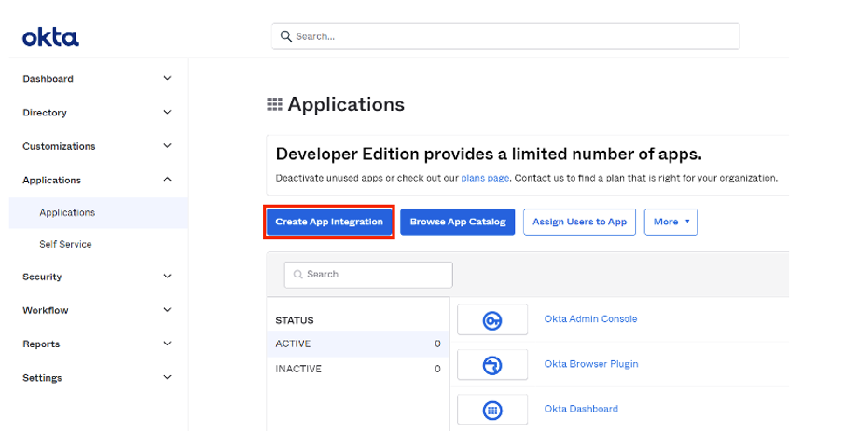This screenshot has width=843, height=432.
Task: Focus the applications list Search field
Action: (368, 275)
